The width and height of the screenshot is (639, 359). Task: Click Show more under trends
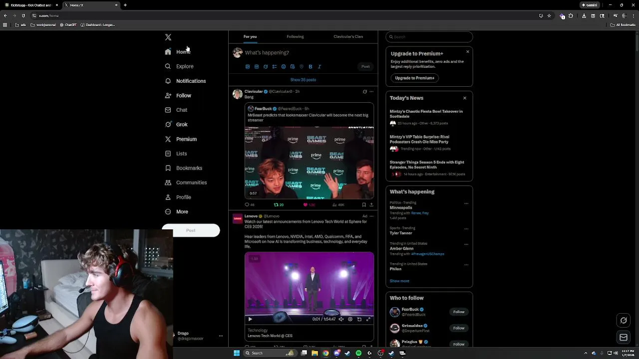pos(399,281)
